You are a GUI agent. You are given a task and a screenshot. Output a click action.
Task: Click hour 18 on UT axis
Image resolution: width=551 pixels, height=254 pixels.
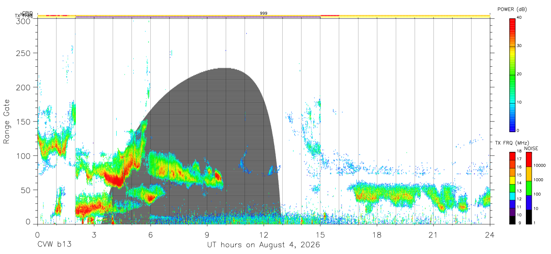377,234
